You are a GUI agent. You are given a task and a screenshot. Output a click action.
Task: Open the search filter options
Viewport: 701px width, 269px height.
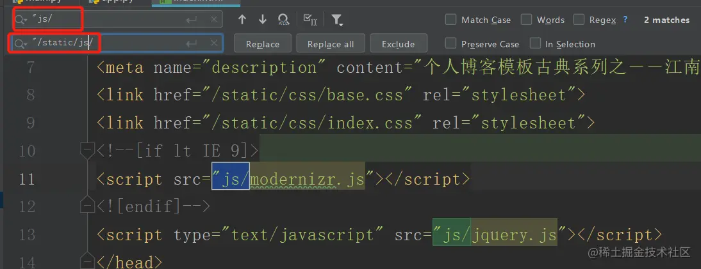point(337,20)
